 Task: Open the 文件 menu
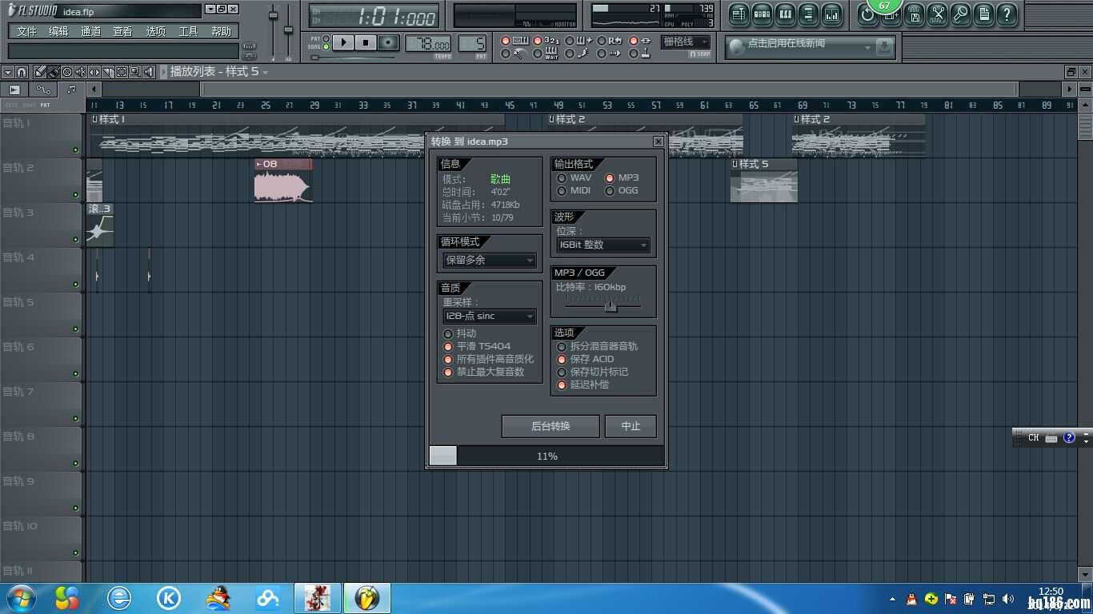(x=26, y=31)
